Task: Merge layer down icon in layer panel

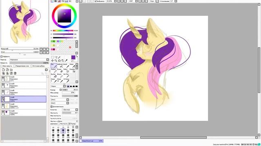Action: [x=7, y=73]
